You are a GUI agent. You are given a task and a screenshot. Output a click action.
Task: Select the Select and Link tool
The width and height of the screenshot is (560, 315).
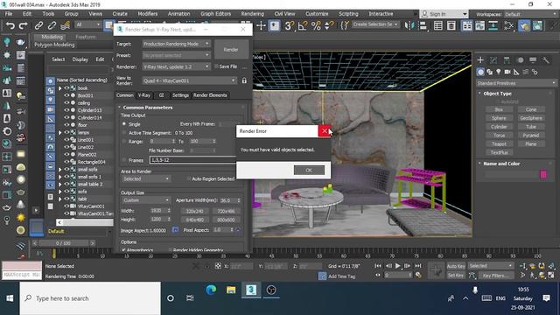[x=38, y=25]
